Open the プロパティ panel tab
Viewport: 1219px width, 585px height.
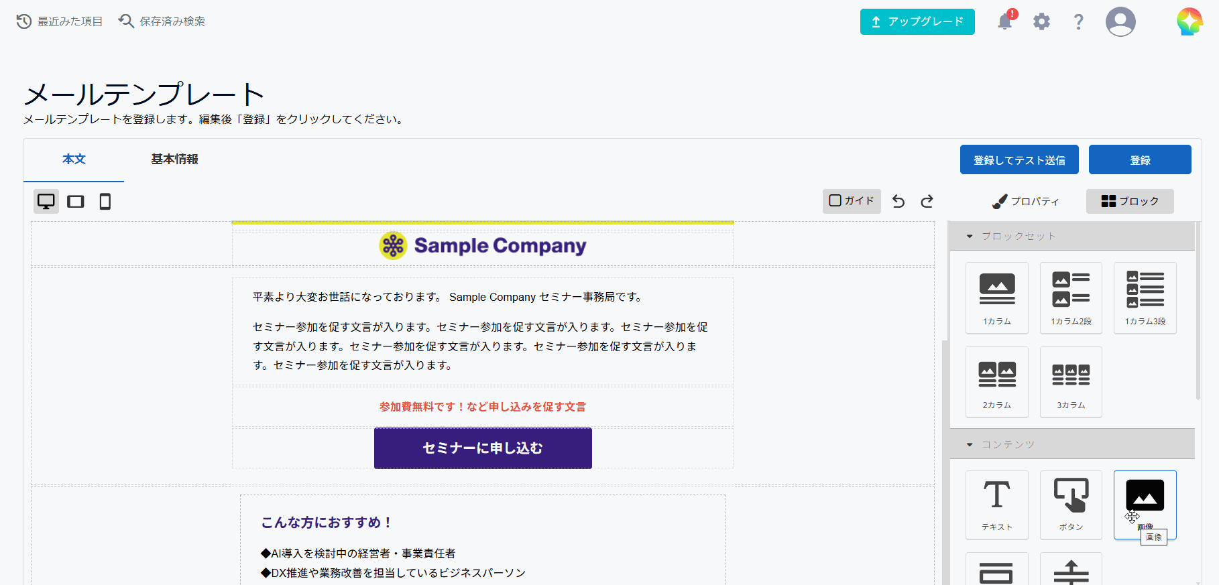[x=1026, y=201]
